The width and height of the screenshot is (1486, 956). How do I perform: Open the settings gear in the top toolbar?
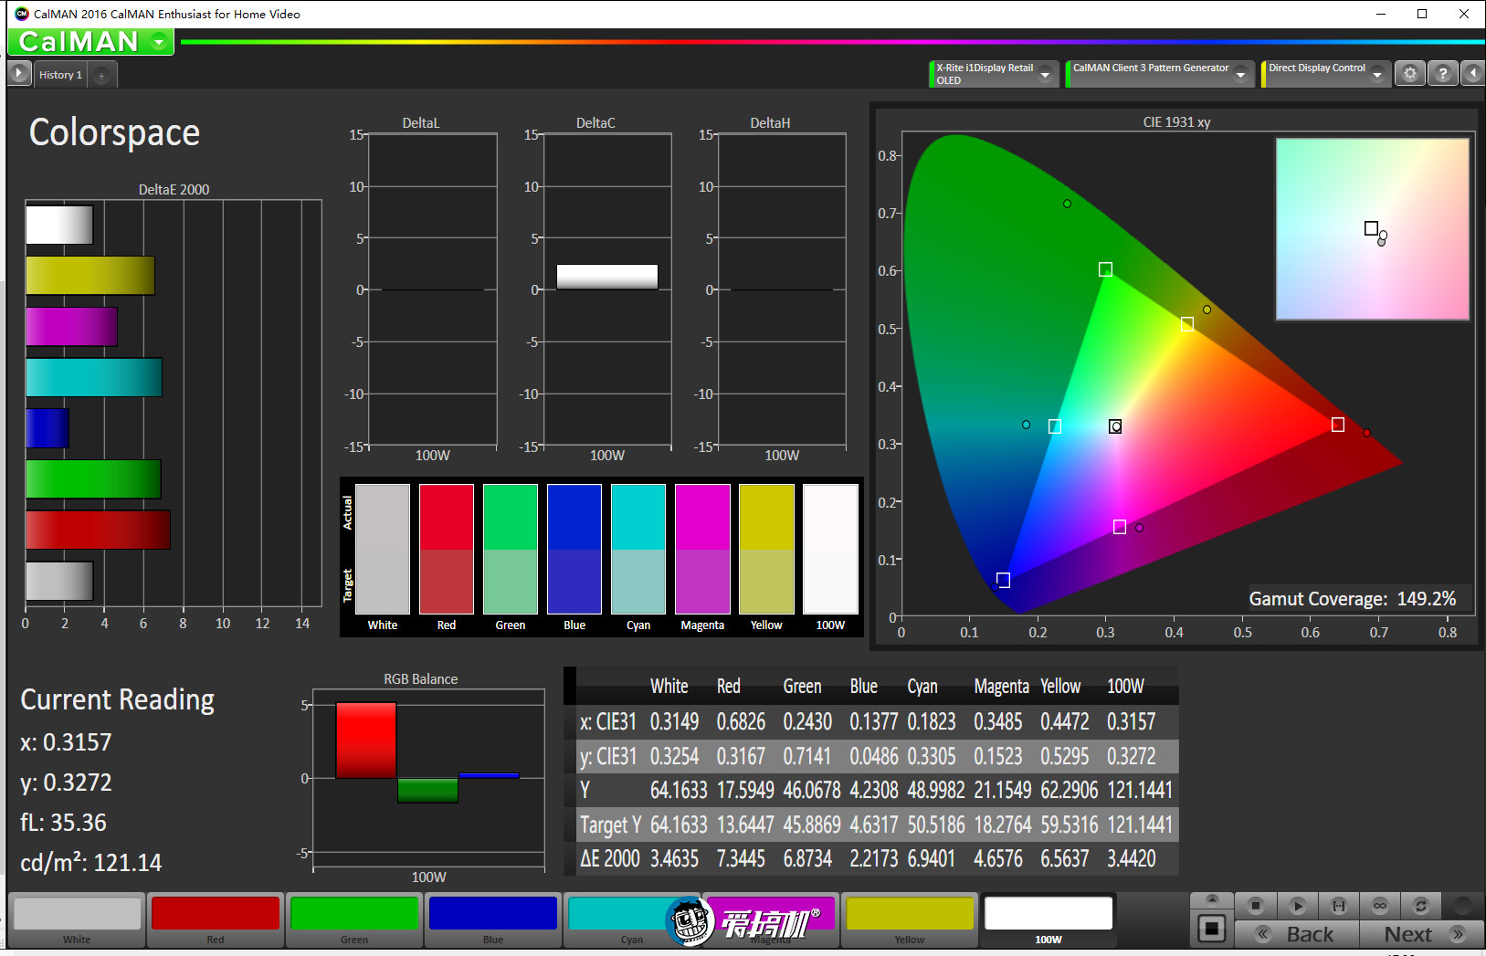coord(1410,74)
